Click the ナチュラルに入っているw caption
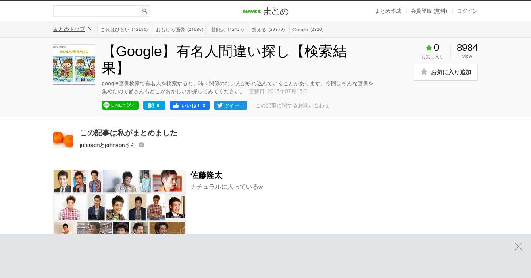 [227, 187]
